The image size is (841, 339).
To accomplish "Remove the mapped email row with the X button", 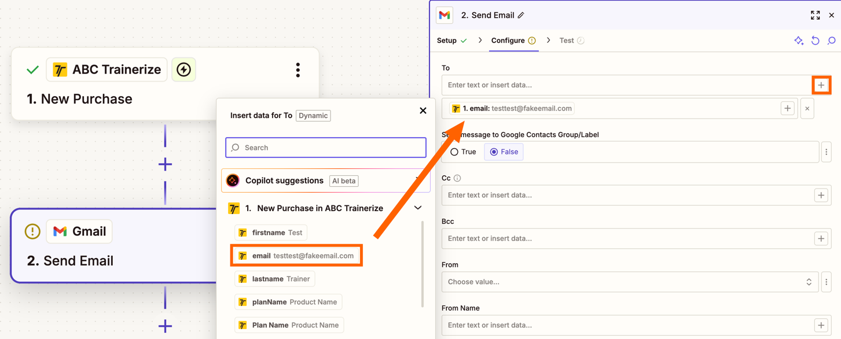I will 807,108.
